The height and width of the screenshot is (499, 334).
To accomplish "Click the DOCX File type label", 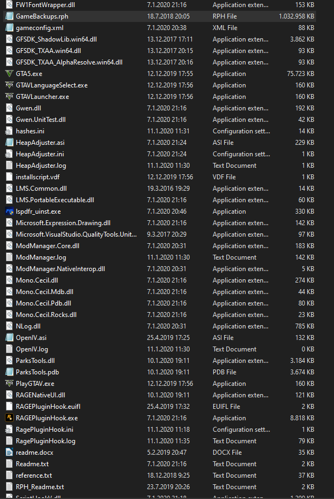I will [x=227, y=452].
